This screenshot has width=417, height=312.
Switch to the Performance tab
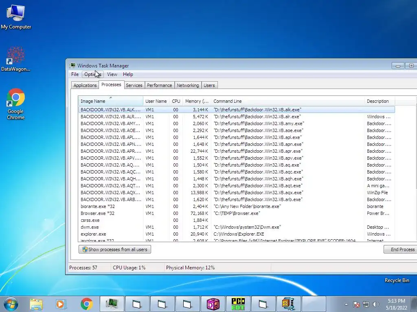coord(159,85)
